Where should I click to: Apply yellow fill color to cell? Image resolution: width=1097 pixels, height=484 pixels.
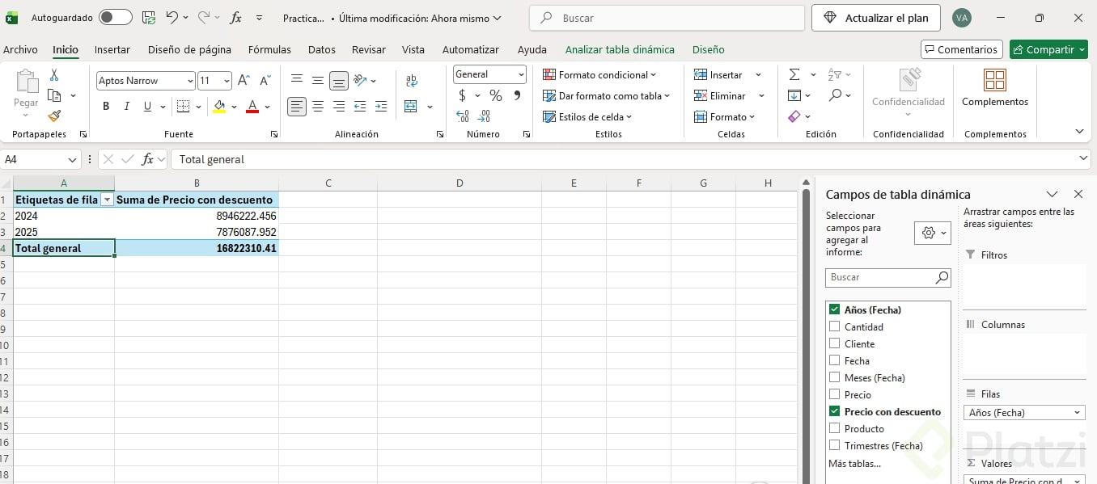[219, 107]
